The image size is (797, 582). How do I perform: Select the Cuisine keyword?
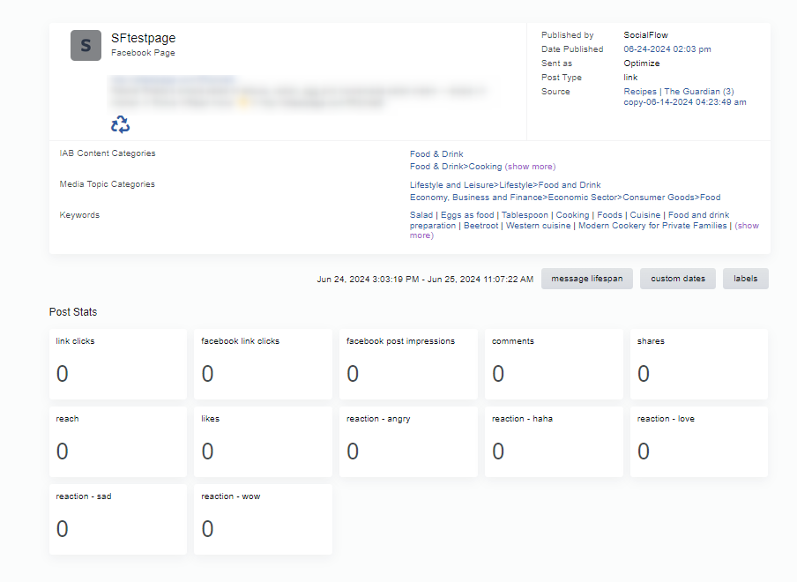[645, 215]
